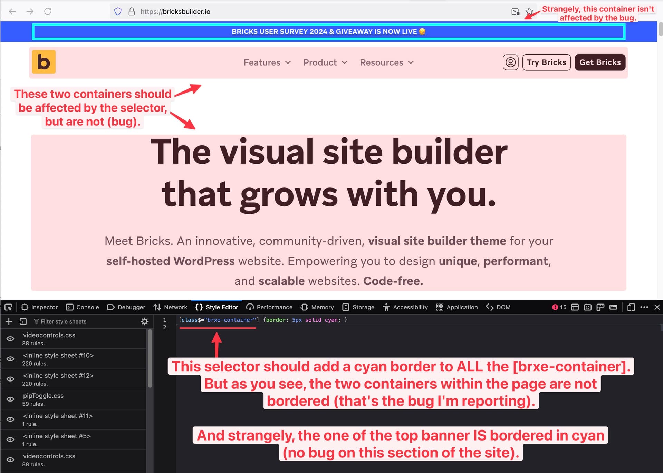Toggle visibility of inline style sheet #12

pos(11,379)
